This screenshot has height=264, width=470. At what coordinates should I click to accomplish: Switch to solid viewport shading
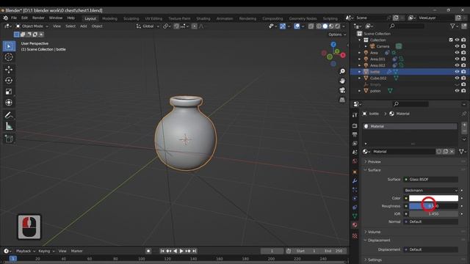coord(325,26)
